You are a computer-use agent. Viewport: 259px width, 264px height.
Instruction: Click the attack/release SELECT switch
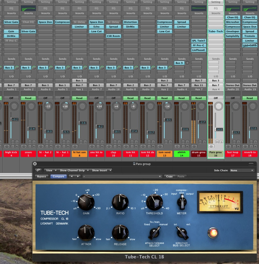(x=155, y=233)
